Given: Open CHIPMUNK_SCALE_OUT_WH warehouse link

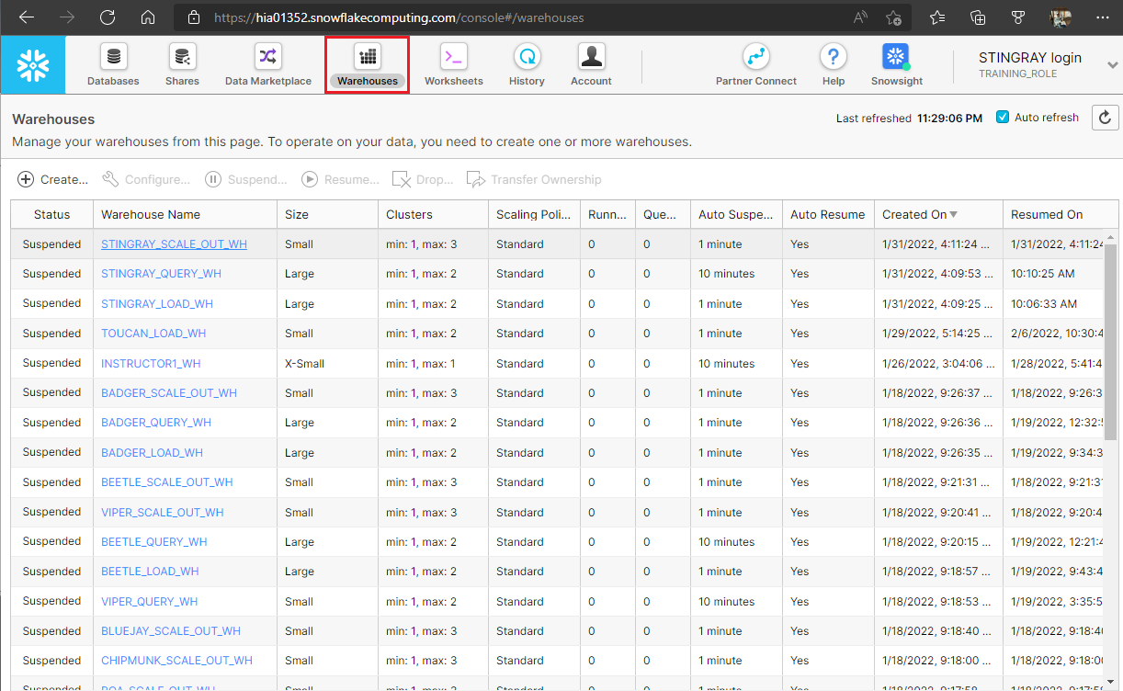Looking at the screenshot, I should point(176,661).
